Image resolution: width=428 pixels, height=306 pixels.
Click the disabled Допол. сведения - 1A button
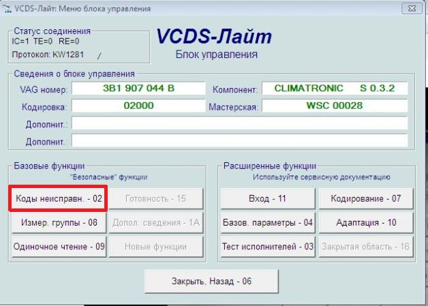[x=156, y=222]
